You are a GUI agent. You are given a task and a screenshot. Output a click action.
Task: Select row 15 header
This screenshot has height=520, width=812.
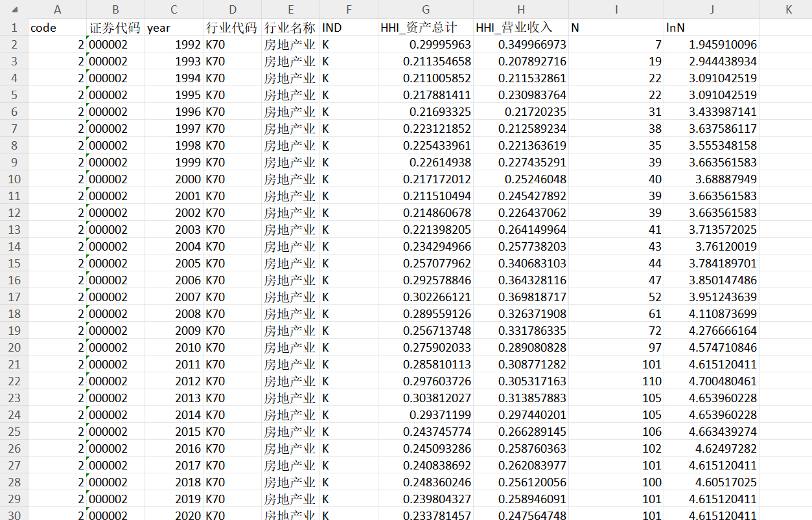[x=14, y=264]
